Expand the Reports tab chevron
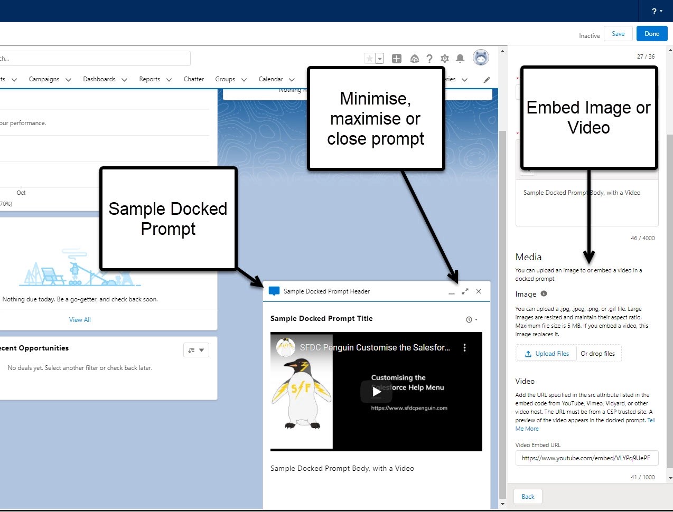The height and width of the screenshot is (512, 673). pos(169,80)
